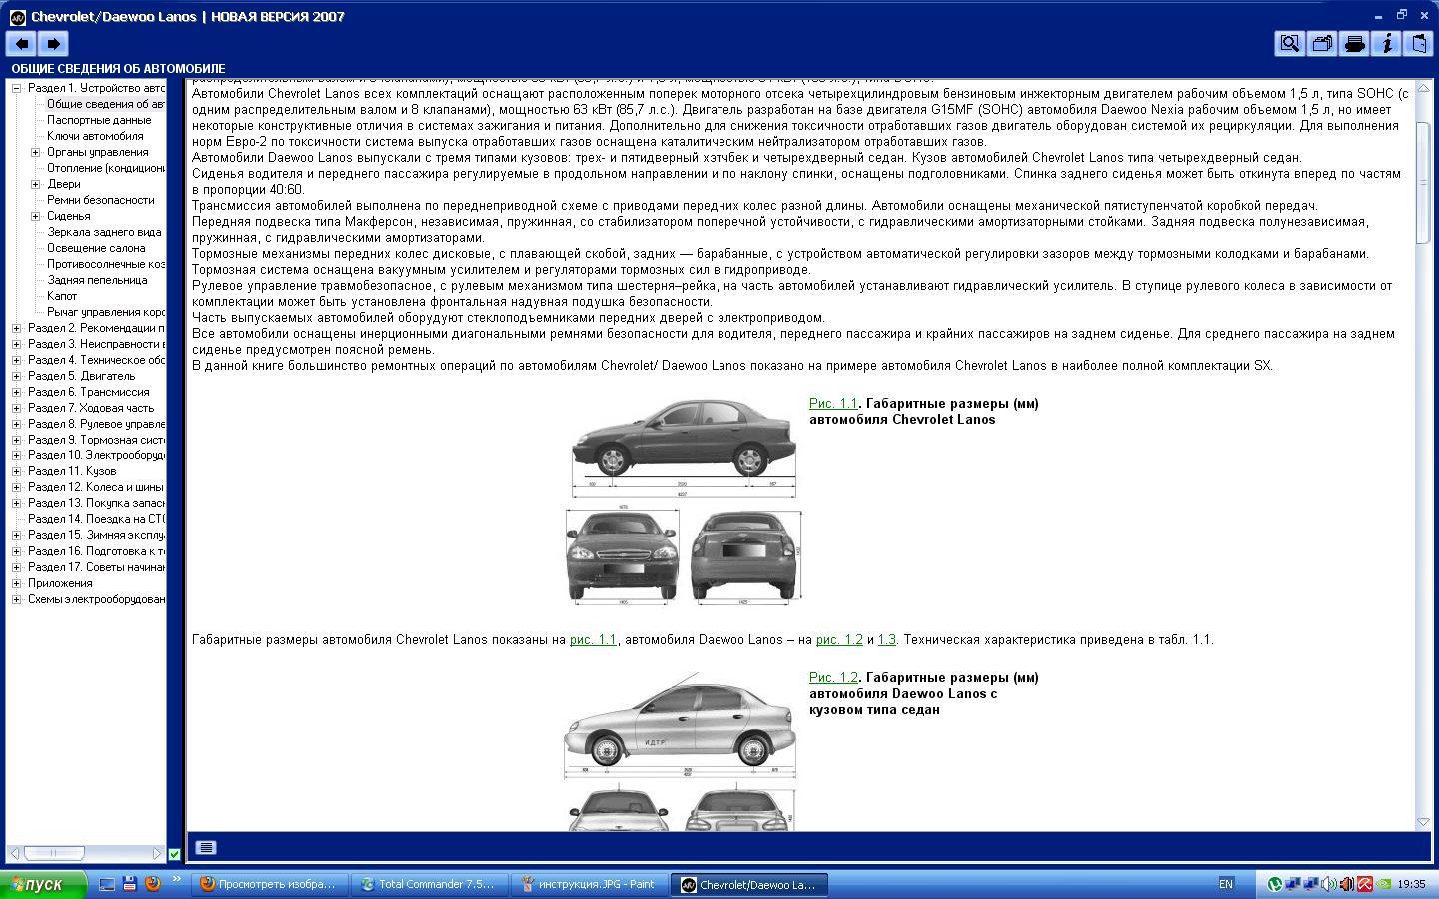
Task: Switch to 'инструкция.JPG - Paint' taskbar window
Action: click(591, 884)
